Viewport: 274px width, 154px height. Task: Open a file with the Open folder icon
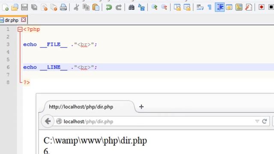click(15, 7)
